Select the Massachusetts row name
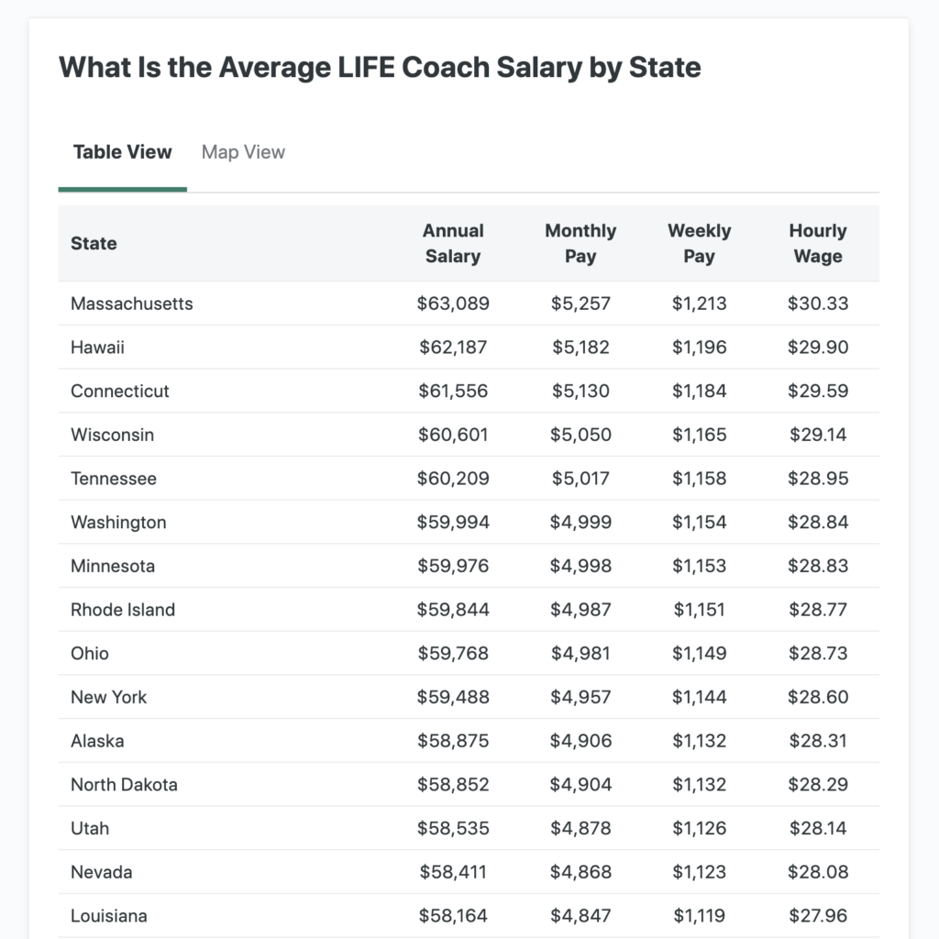This screenshot has width=939, height=939. tap(132, 304)
